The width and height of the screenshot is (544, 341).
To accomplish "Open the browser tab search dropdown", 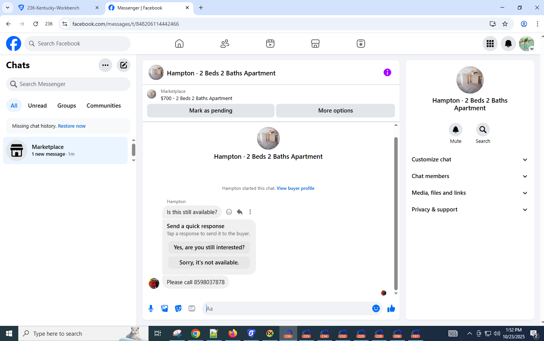I will click(8, 8).
